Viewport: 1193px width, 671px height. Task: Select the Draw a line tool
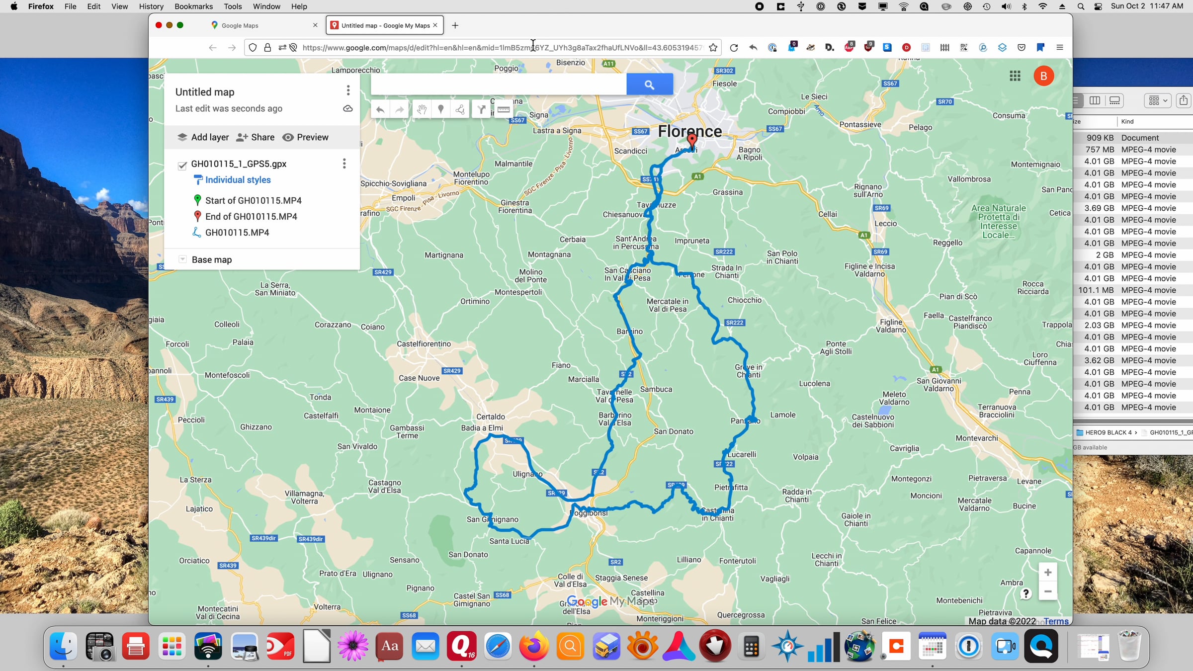coord(460,109)
